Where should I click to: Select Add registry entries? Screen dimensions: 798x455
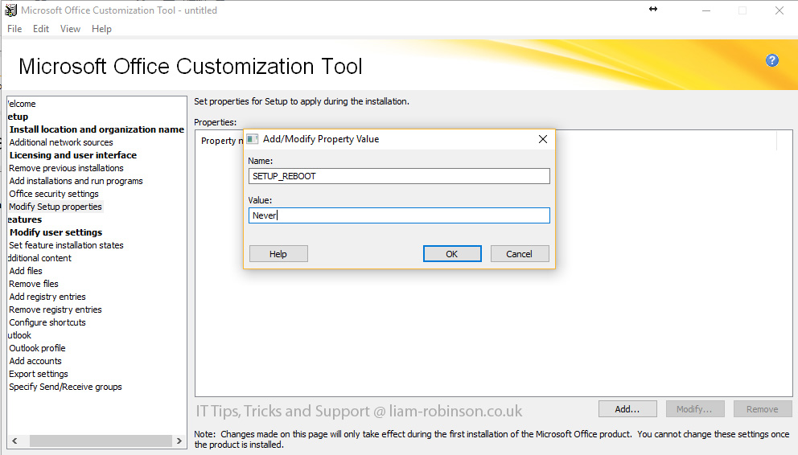click(x=47, y=297)
